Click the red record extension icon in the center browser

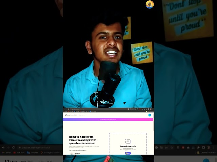(140, 109)
